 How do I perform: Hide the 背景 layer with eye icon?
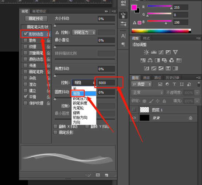coord(134,118)
